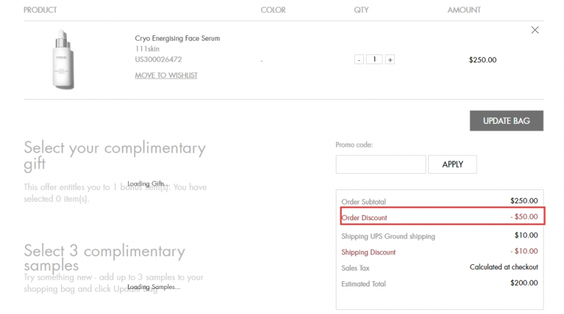Focus the Promo code text box
This screenshot has height=314, width=564.
click(x=380, y=165)
